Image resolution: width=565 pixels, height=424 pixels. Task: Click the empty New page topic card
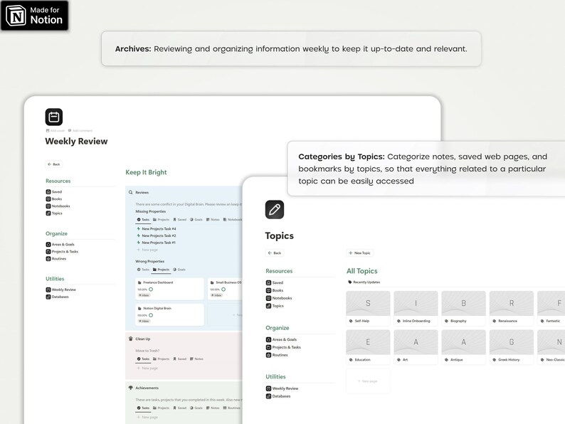(368, 381)
